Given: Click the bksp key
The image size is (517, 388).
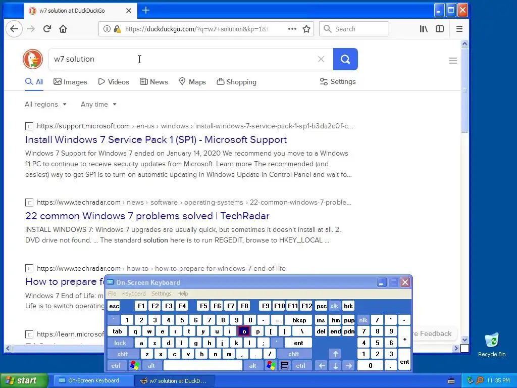Looking at the screenshot, I should pos(299,320).
